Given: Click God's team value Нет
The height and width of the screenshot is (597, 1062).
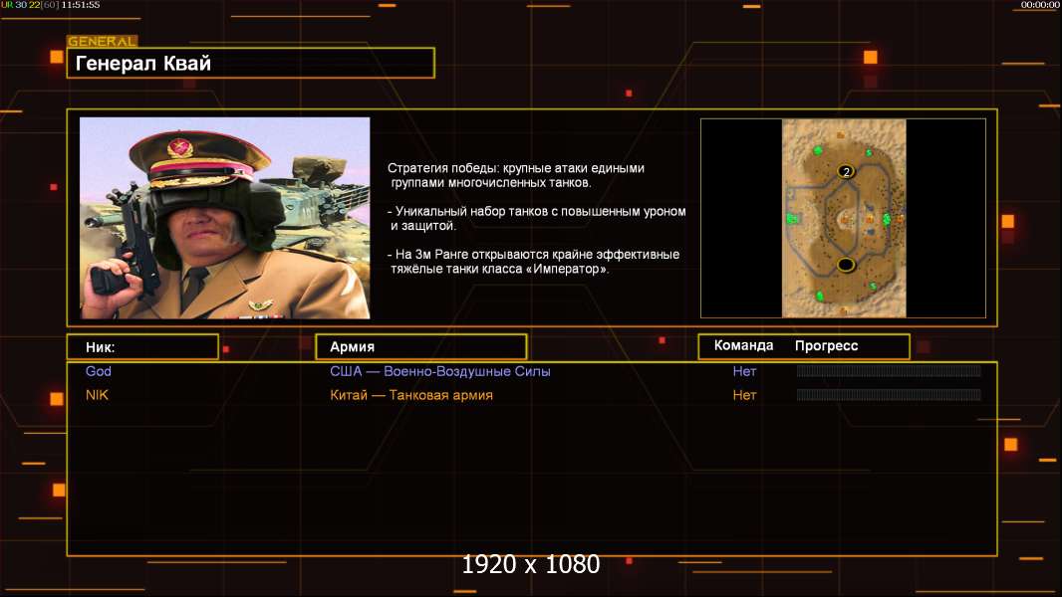Looking at the screenshot, I should click(744, 371).
